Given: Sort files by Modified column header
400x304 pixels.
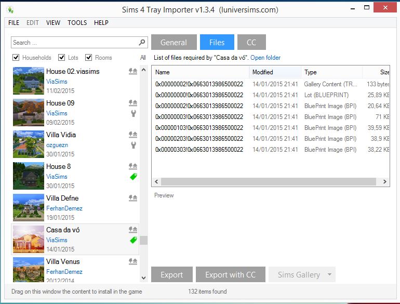Looking at the screenshot, I should 275,72.
